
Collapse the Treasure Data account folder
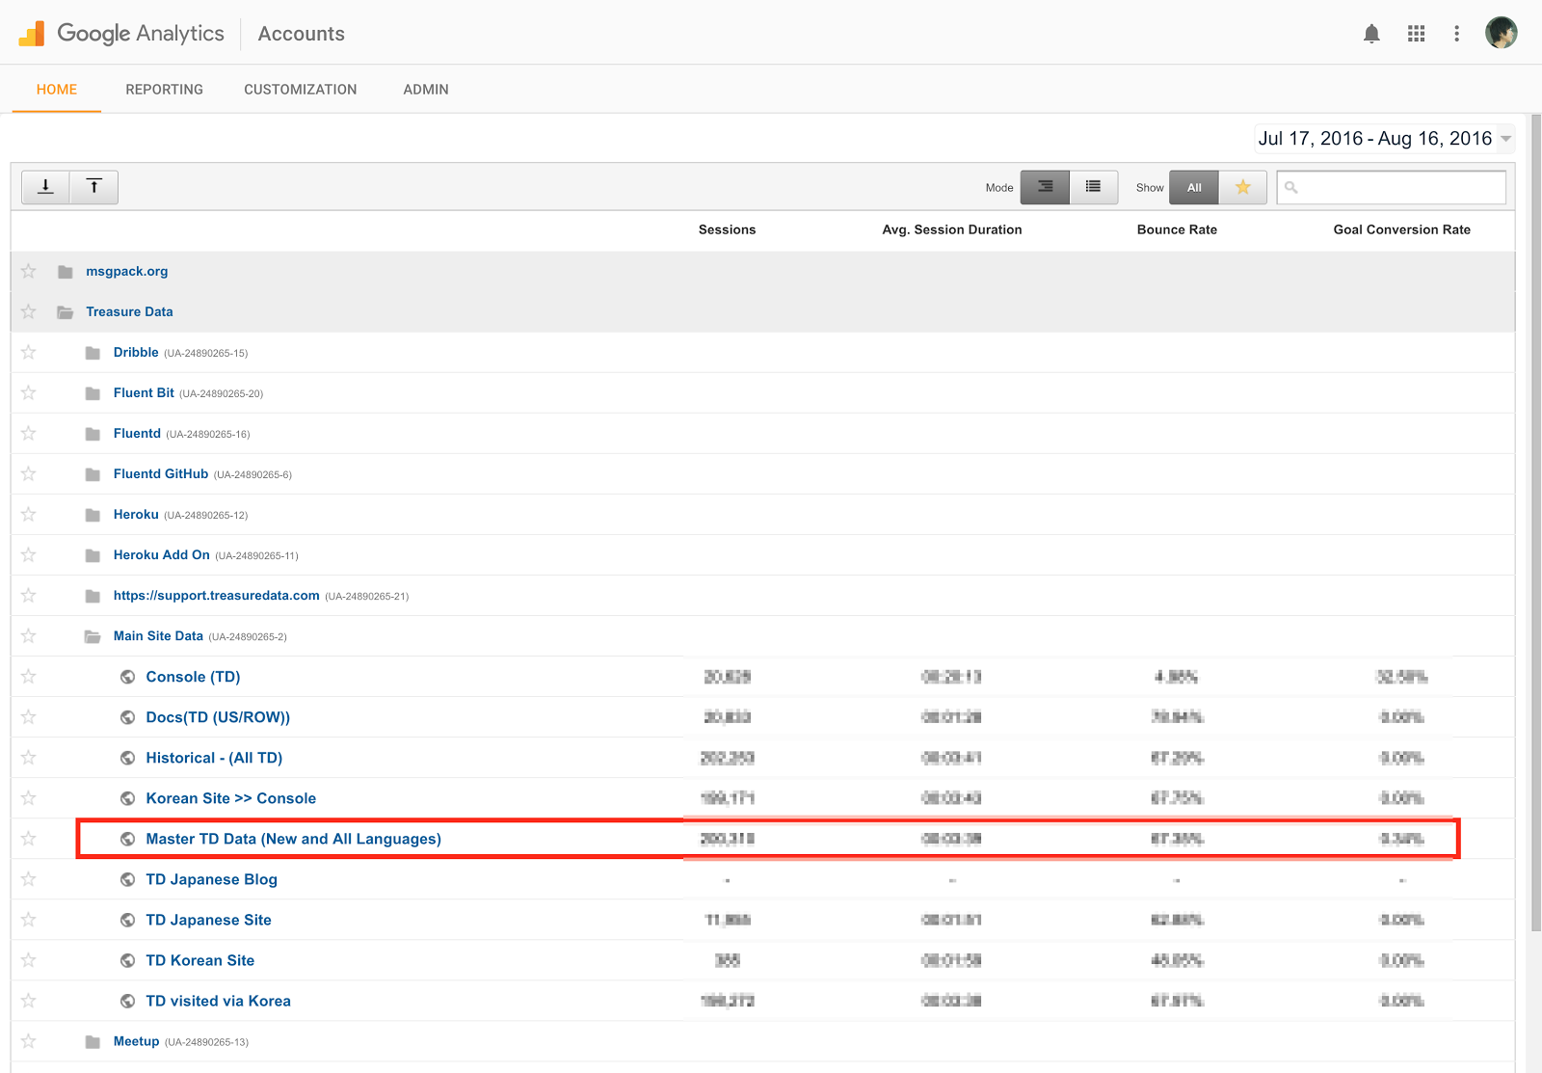coord(66,312)
